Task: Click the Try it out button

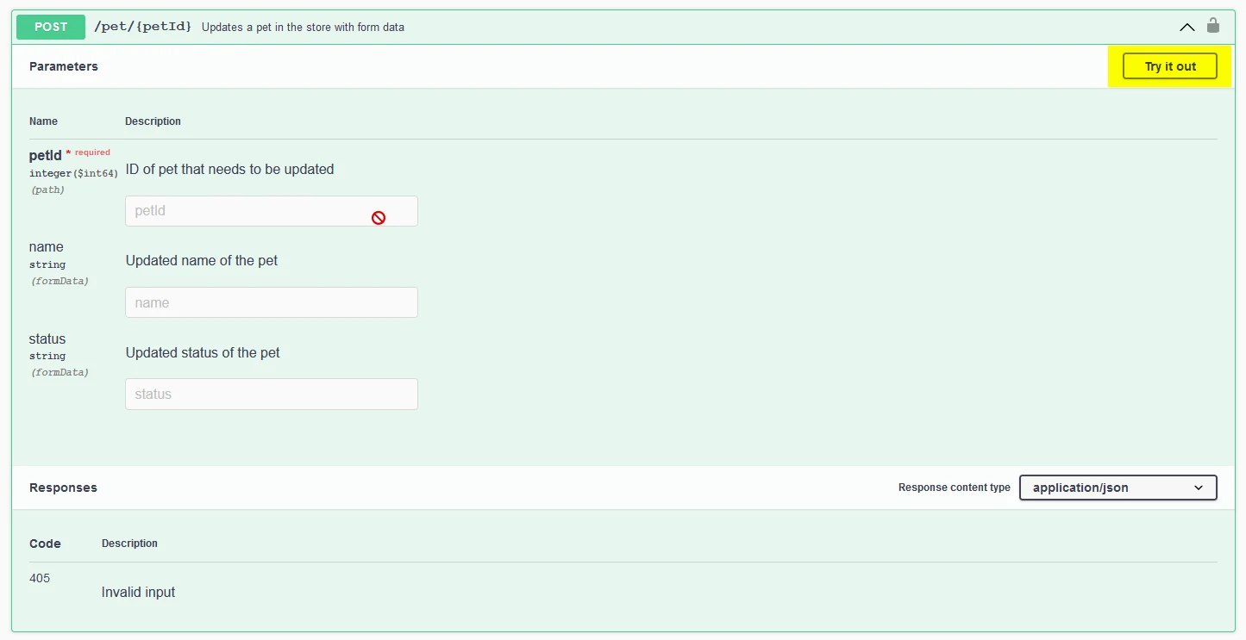Action: pos(1170,66)
